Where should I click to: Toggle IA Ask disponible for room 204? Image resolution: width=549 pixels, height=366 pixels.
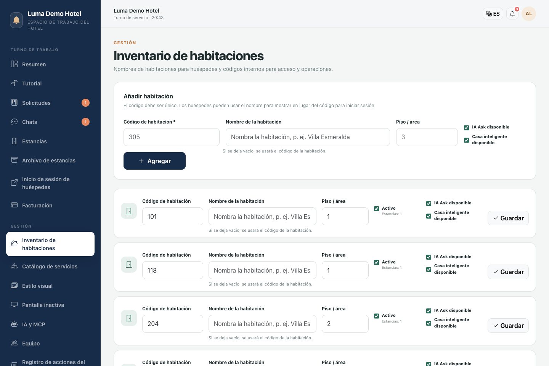pos(429,311)
